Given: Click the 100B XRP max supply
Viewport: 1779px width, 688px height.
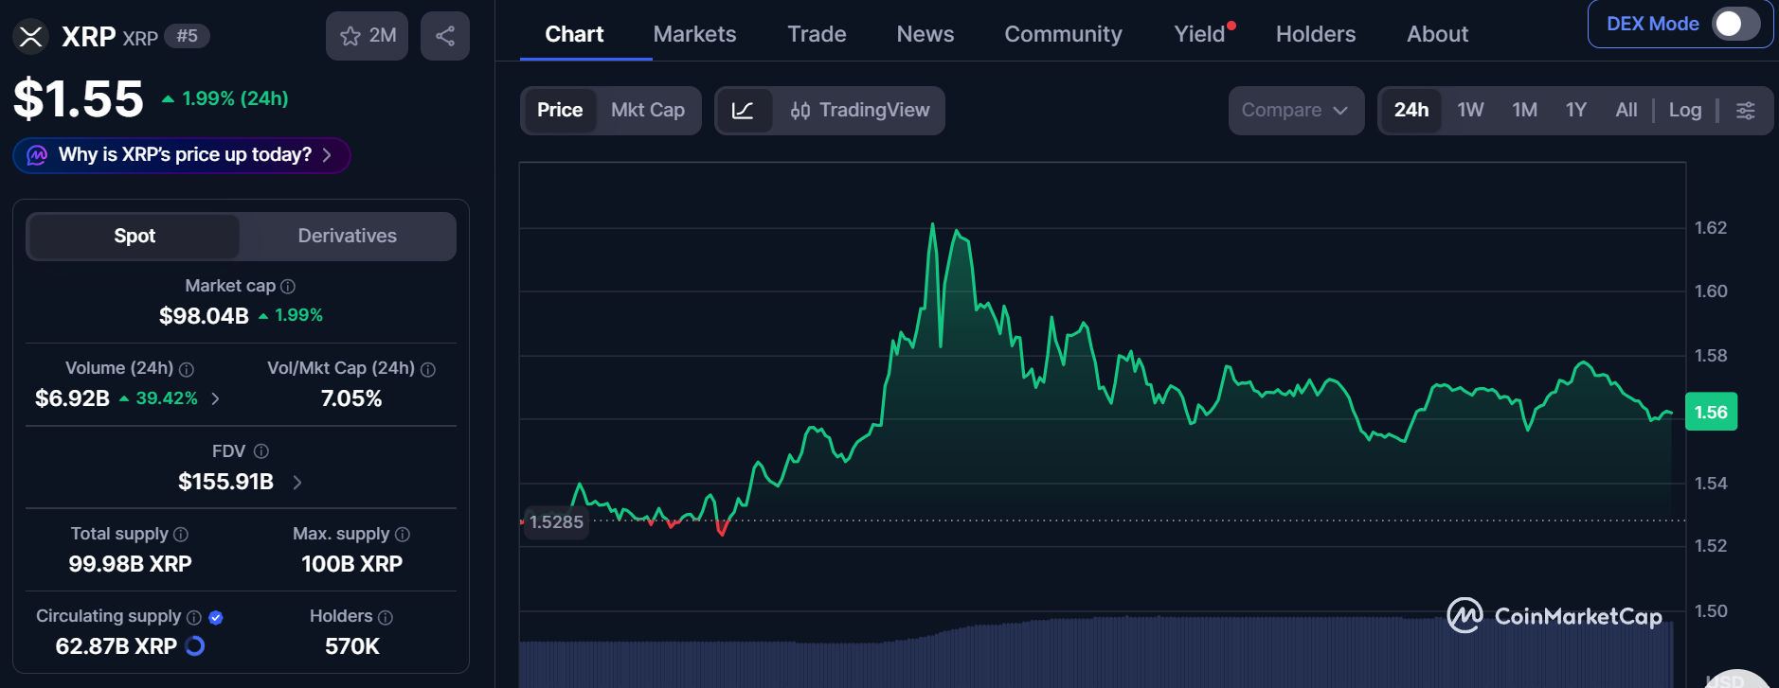Looking at the screenshot, I should 352,564.
